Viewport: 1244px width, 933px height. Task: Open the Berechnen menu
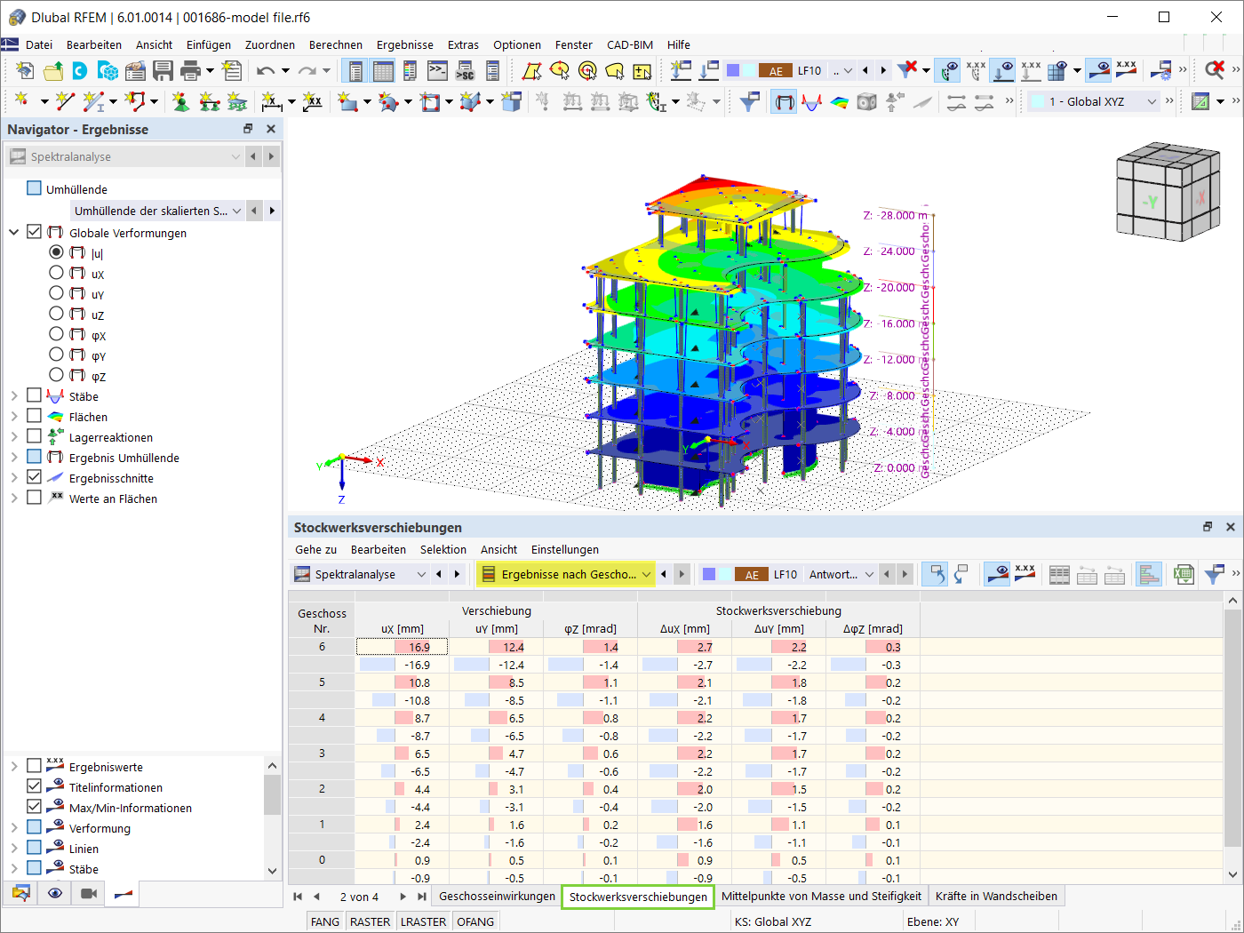coord(336,44)
